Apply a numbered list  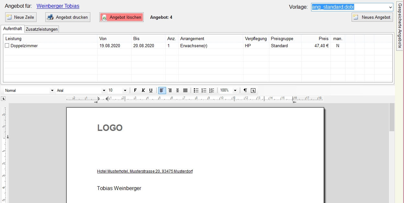[204, 91]
